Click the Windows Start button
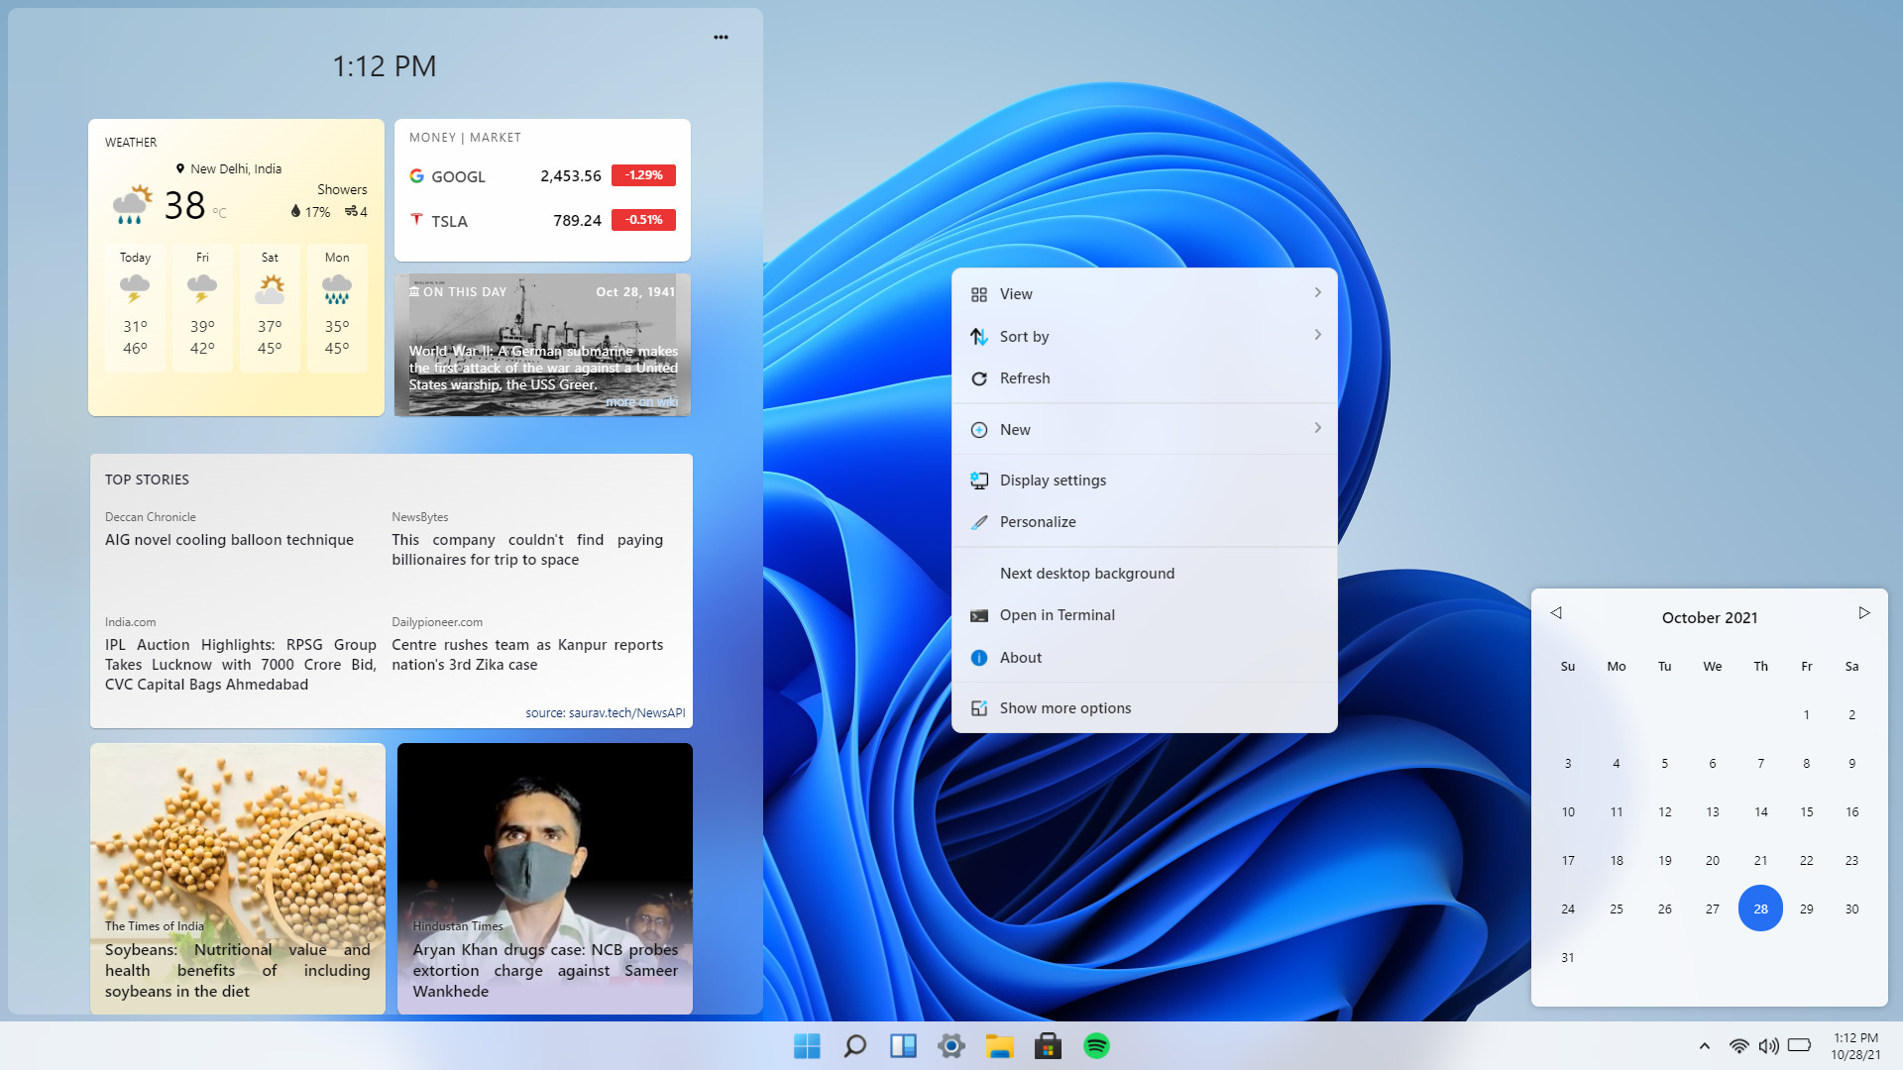1903x1070 pixels. [807, 1046]
